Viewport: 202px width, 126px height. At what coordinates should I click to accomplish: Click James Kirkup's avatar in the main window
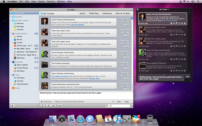coord(45,21)
